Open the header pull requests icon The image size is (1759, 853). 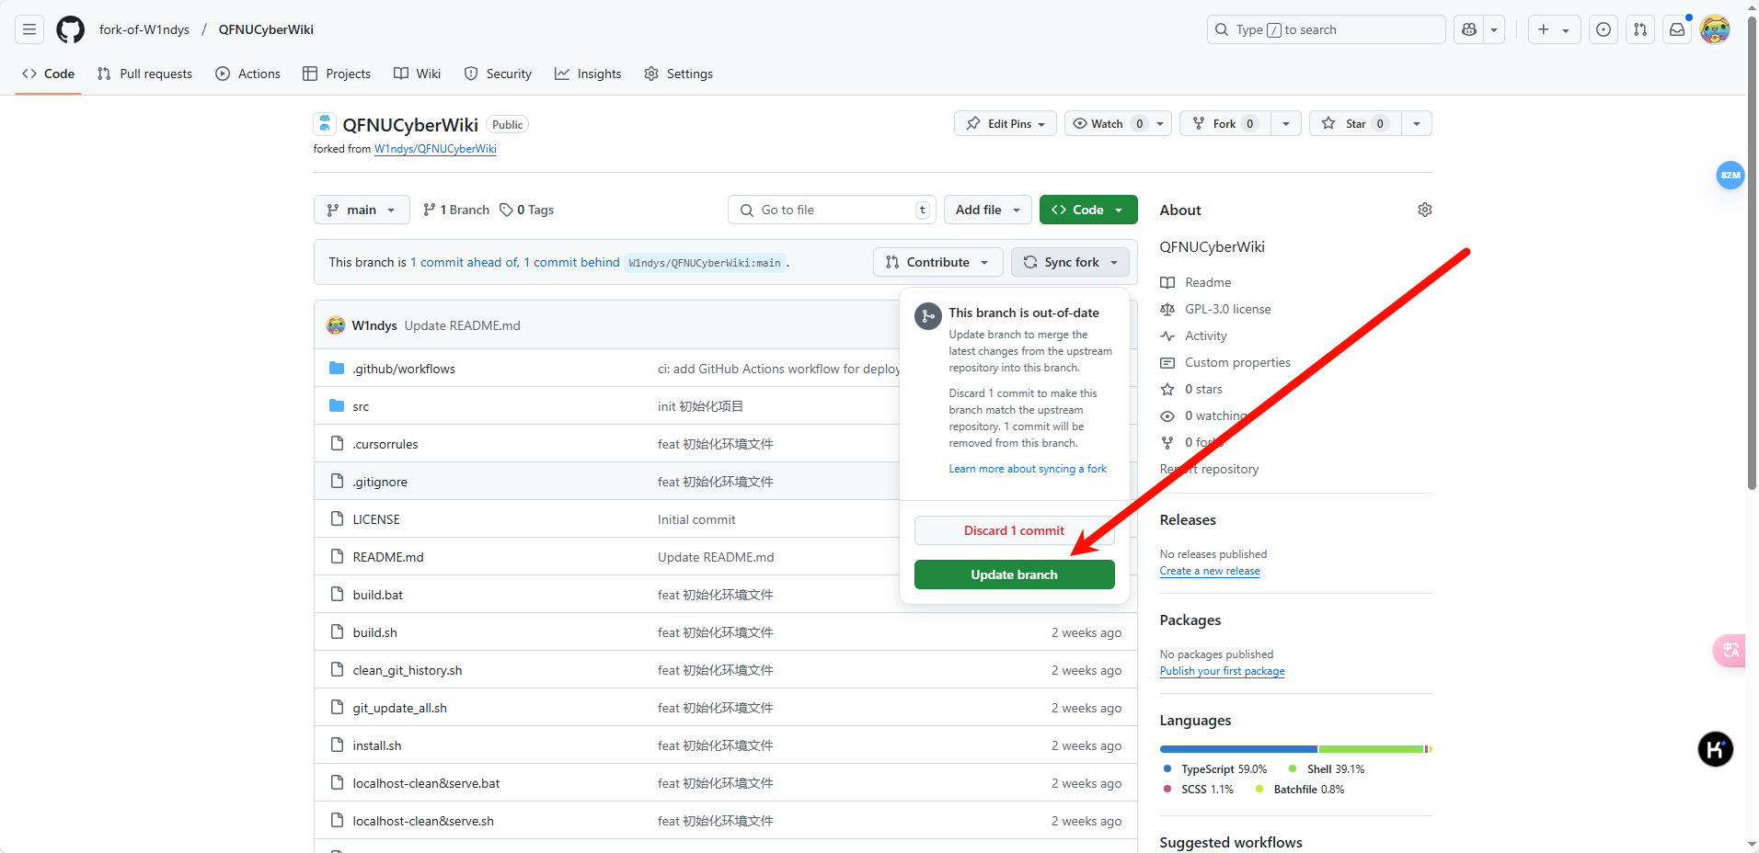point(1640,29)
